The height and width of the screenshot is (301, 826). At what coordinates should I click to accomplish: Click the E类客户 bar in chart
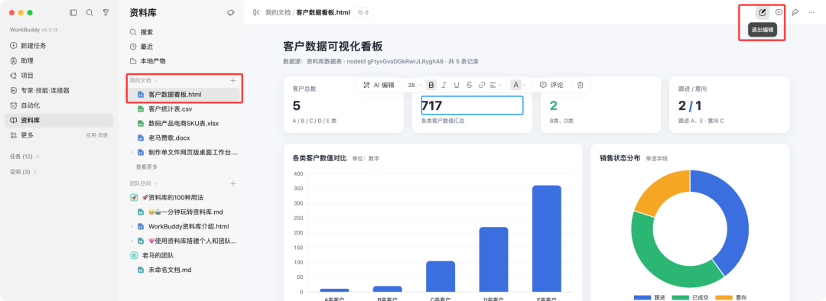point(546,238)
